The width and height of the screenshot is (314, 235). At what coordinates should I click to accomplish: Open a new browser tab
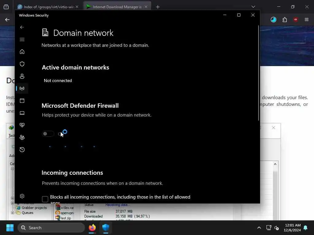(x=158, y=7)
